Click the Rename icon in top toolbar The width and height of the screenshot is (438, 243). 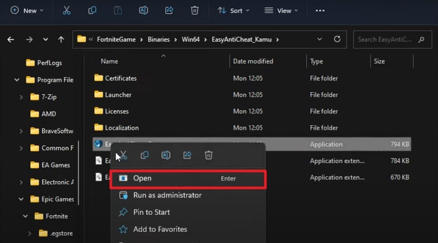[x=143, y=11]
